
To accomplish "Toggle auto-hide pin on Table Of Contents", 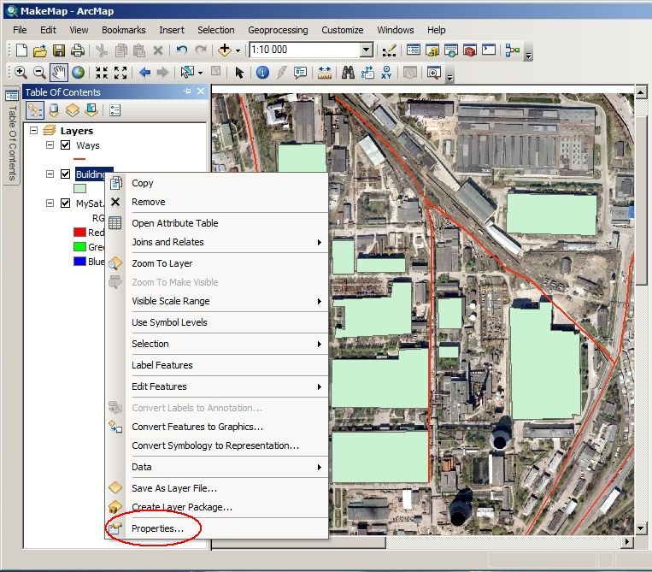I will point(187,91).
